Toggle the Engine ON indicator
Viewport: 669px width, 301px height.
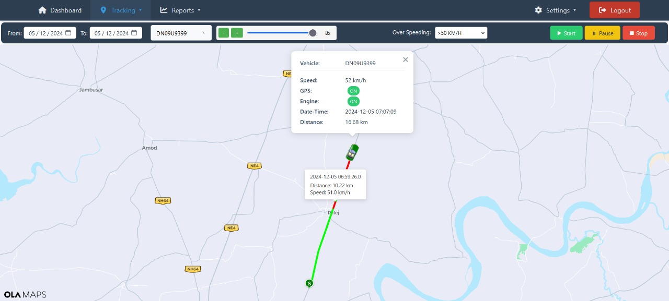tap(353, 101)
